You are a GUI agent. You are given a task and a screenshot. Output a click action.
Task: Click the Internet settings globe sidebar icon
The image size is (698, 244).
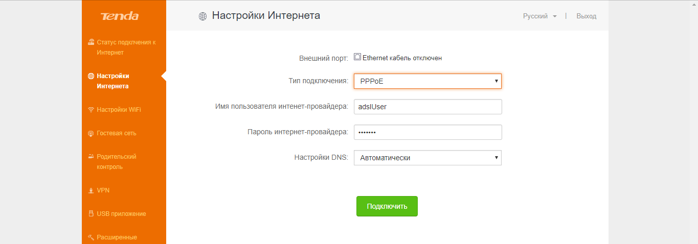point(91,76)
